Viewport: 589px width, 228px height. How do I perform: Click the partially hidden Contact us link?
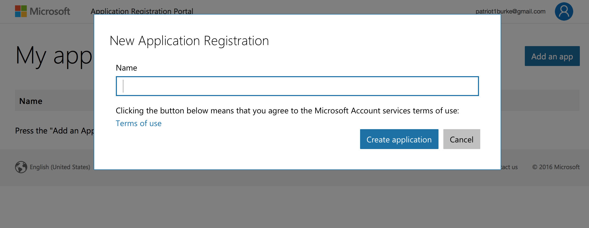coord(509,167)
